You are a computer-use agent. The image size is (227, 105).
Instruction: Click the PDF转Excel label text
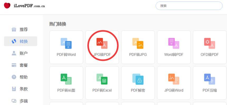(x=102, y=90)
